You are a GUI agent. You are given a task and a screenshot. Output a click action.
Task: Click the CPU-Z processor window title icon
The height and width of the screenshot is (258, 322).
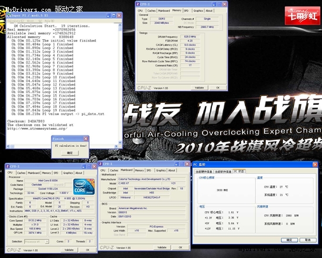point(8,166)
